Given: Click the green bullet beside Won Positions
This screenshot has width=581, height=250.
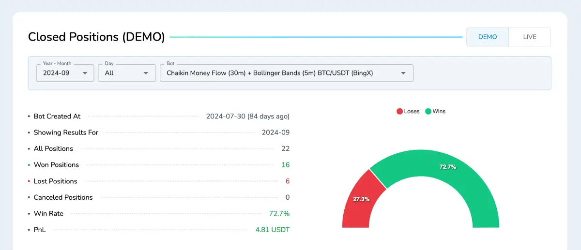Looking at the screenshot, I should click(30, 165).
